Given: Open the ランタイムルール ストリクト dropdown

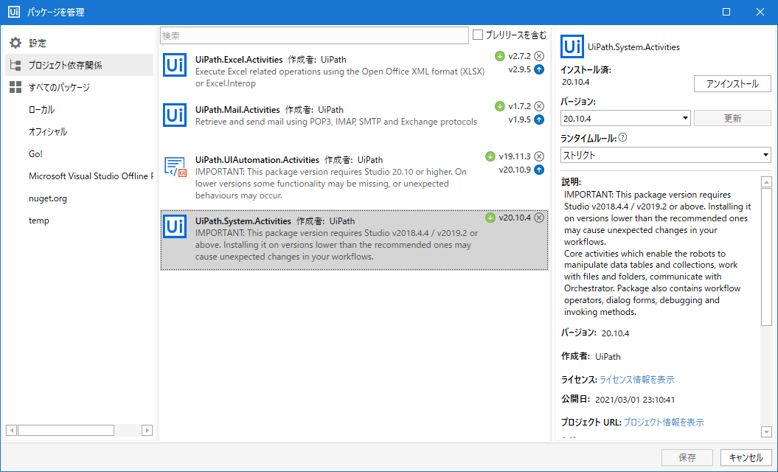Looking at the screenshot, I should (x=665, y=155).
